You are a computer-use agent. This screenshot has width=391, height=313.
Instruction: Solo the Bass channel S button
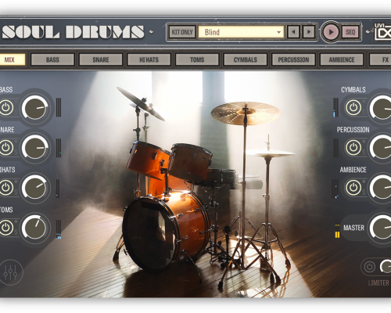[16, 112]
